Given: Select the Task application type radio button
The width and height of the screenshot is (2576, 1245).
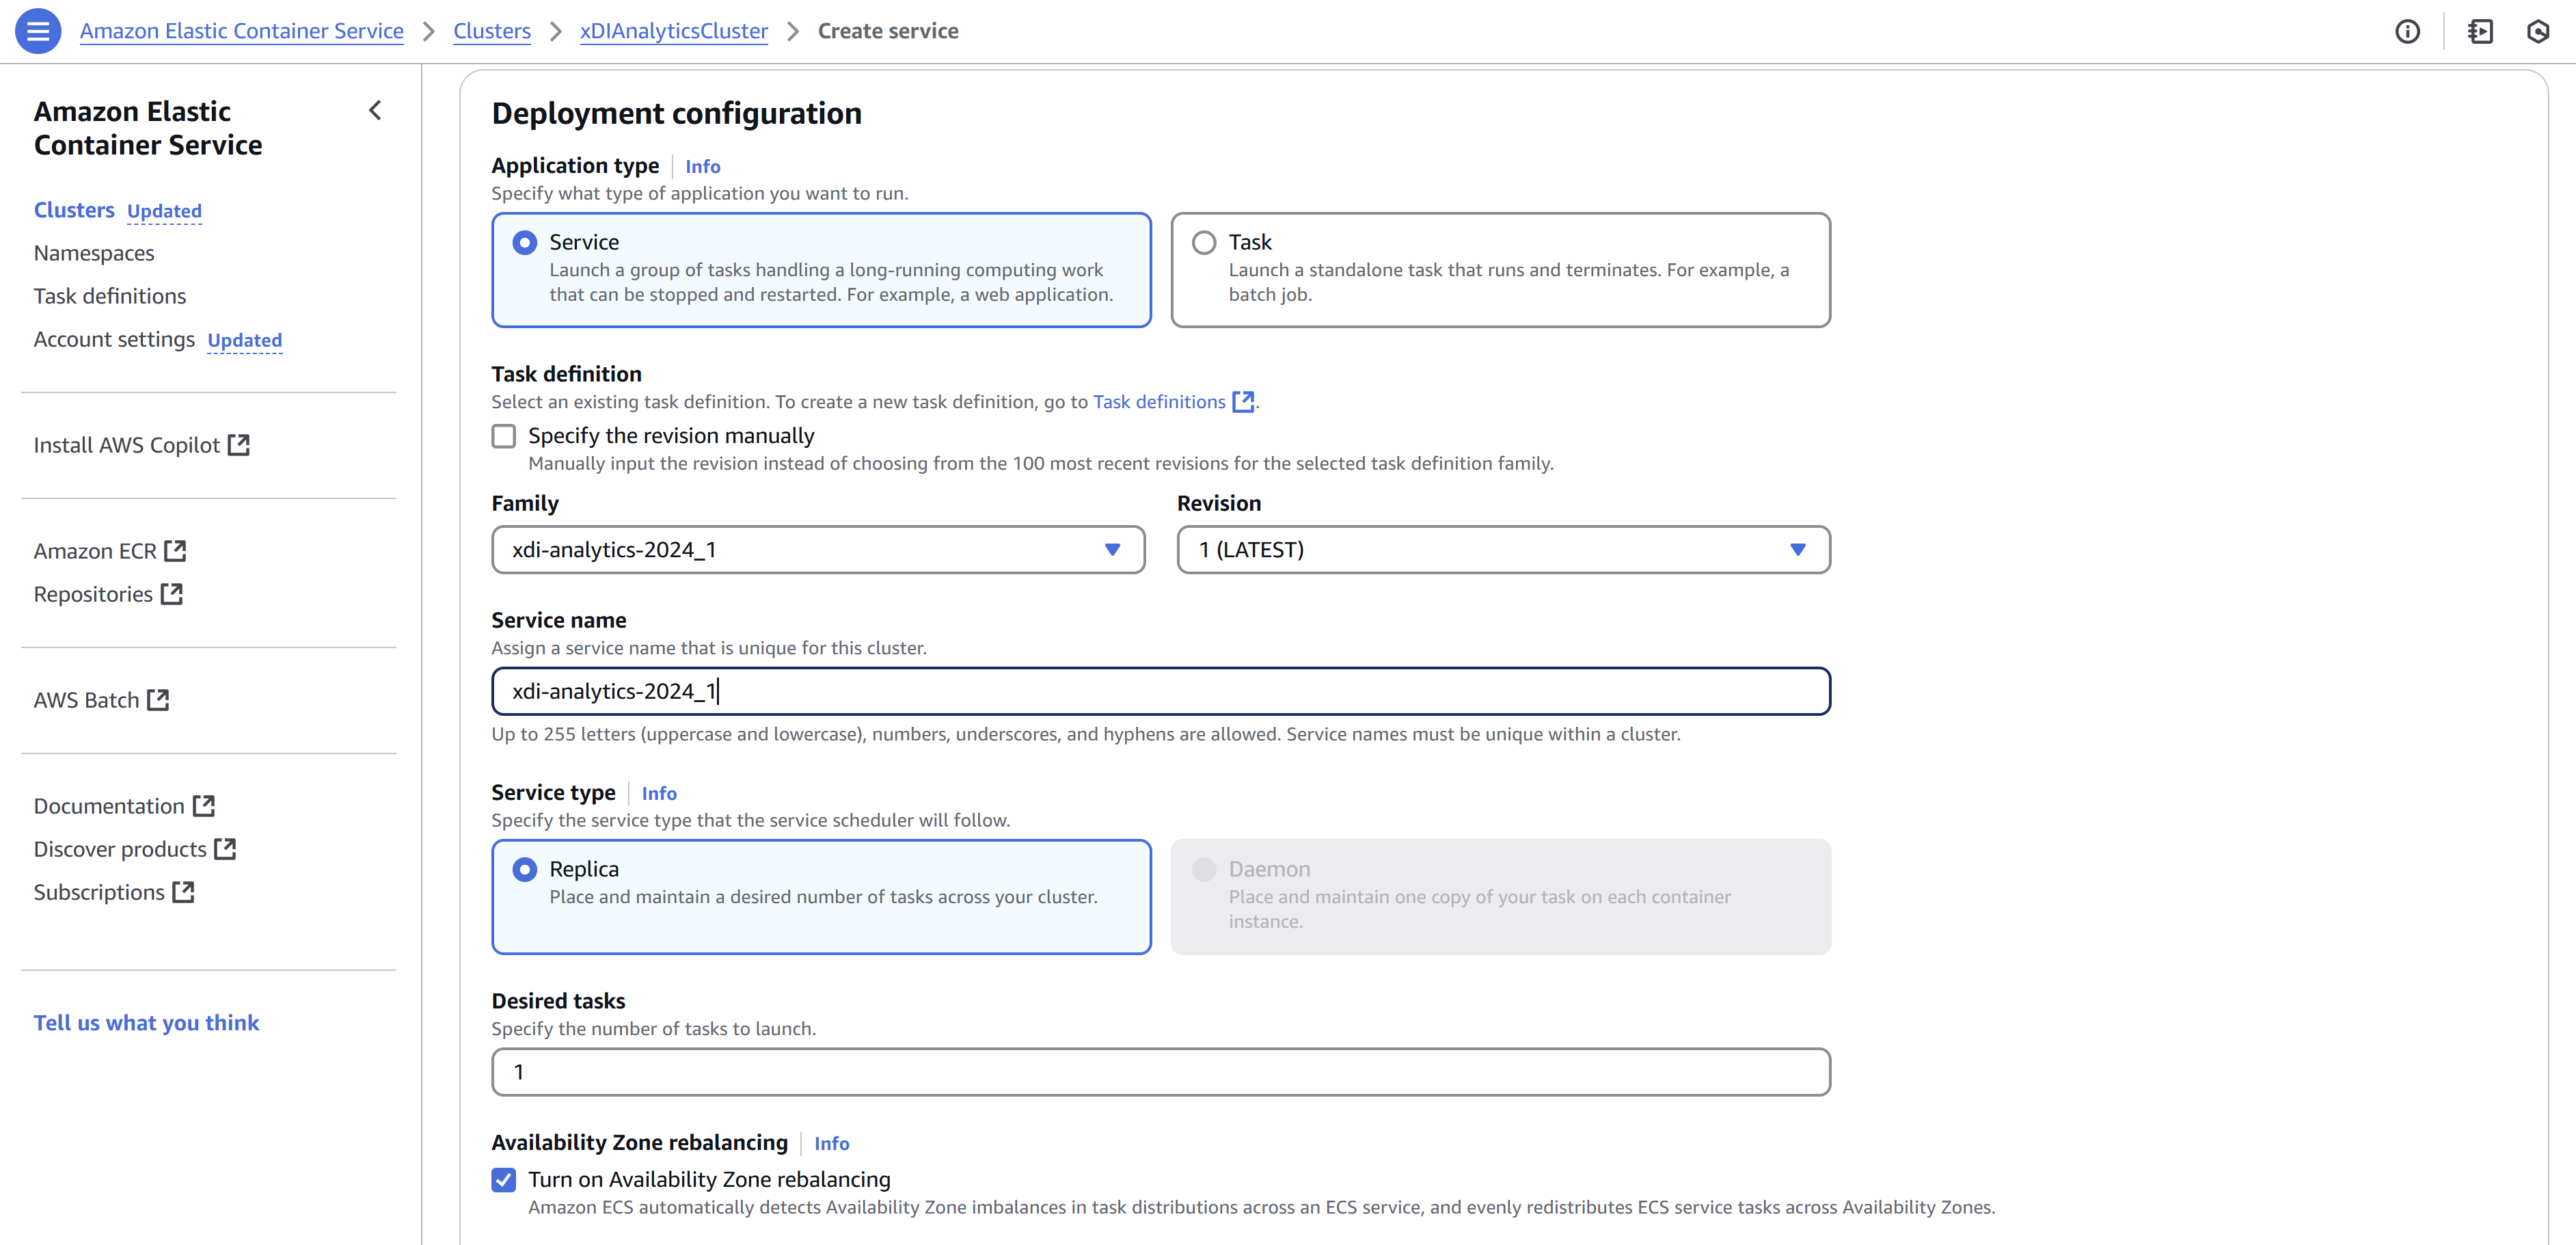Looking at the screenshot, I should (1204, 243).
